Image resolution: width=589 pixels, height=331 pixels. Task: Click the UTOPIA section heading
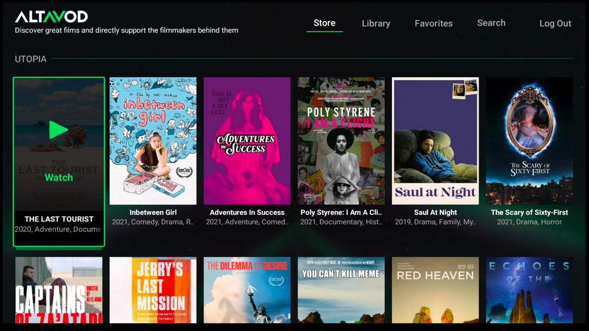click(30, 59)
